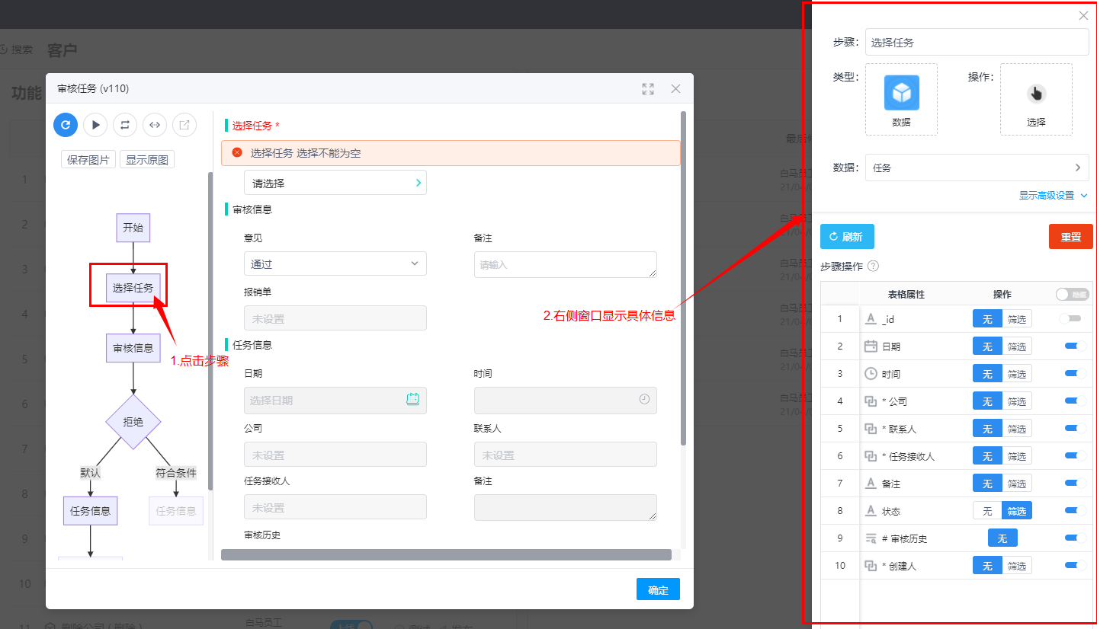The height and width of the screenshot is (629, 1097).
Task: Select the left 任务信息 node in flowchart
Action: click(x=91, y=511)
